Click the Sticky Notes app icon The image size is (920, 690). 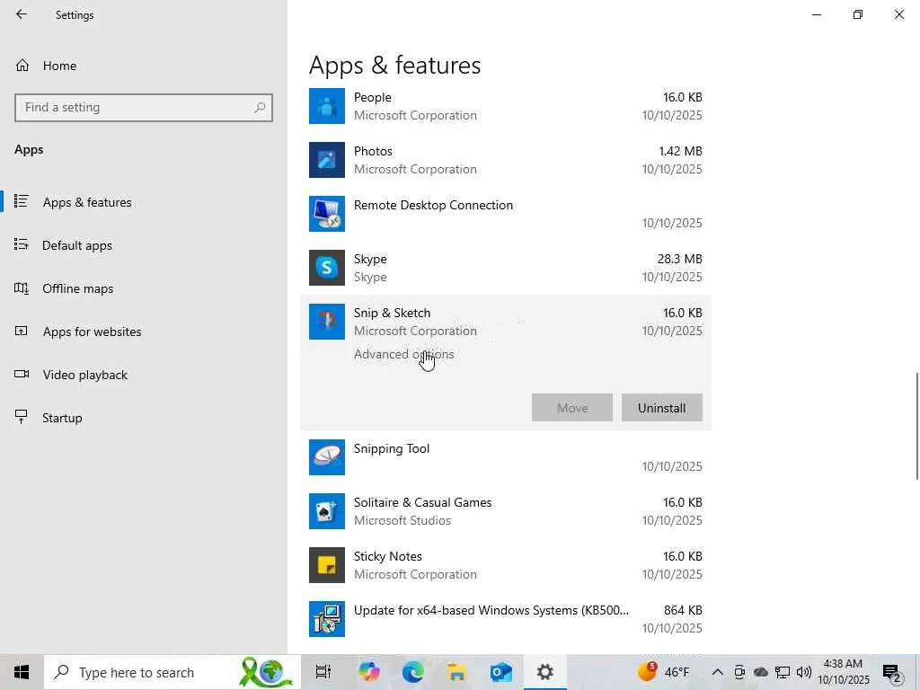[327, 565]
